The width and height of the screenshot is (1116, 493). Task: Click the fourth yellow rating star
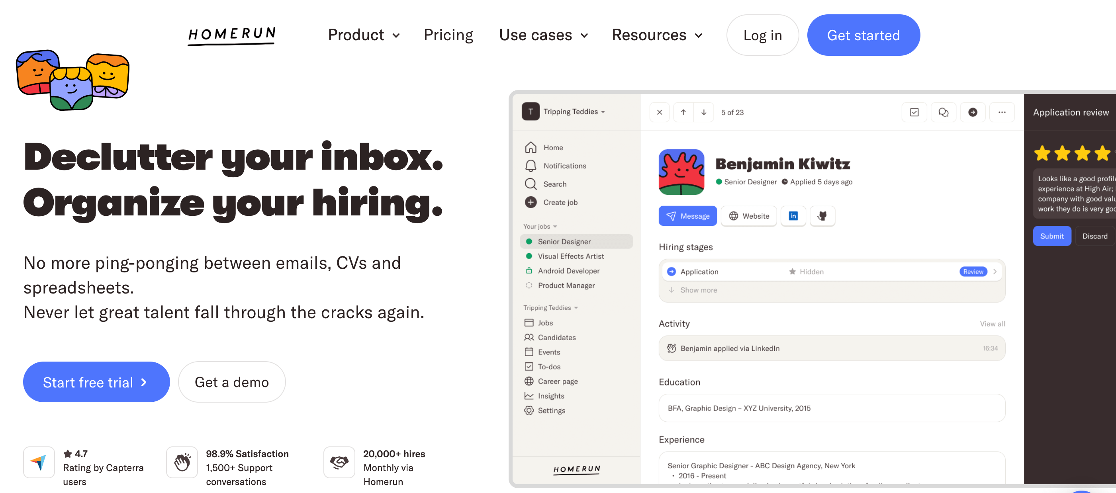[1102, 153]
